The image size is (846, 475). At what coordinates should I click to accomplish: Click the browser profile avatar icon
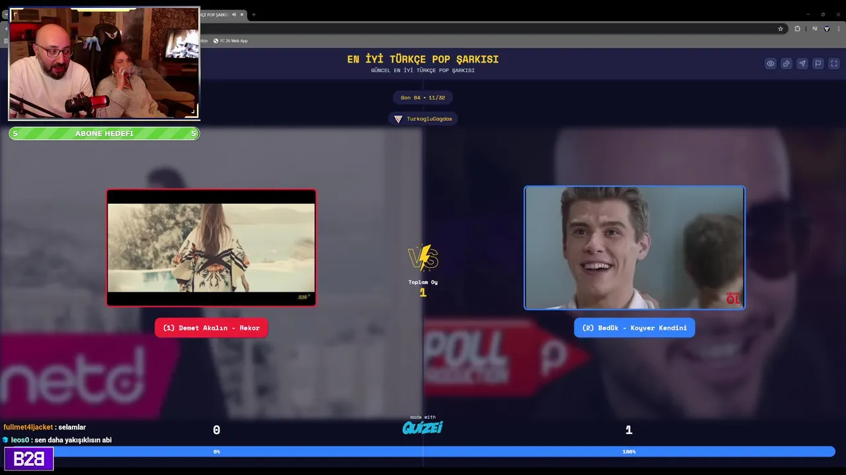826,28
